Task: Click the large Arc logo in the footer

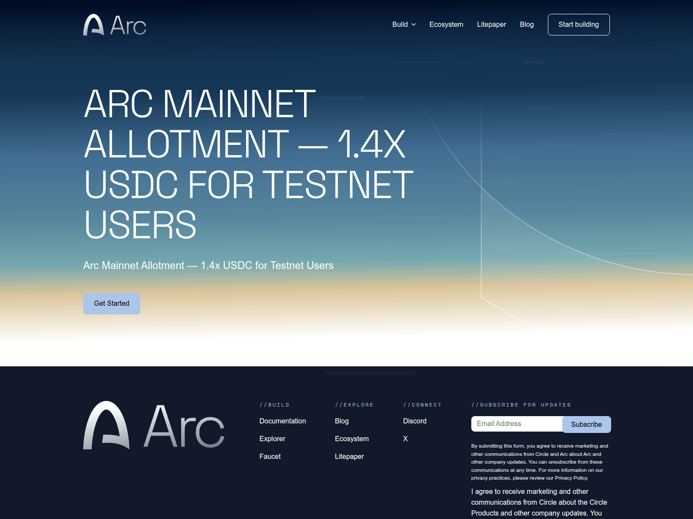Action: tap(154, 426)
